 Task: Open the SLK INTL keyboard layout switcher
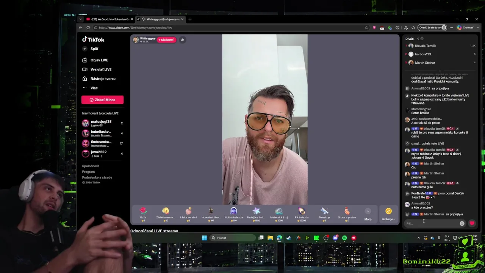(447, 238)
